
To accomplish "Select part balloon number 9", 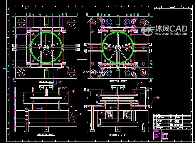I will [158, 97].
